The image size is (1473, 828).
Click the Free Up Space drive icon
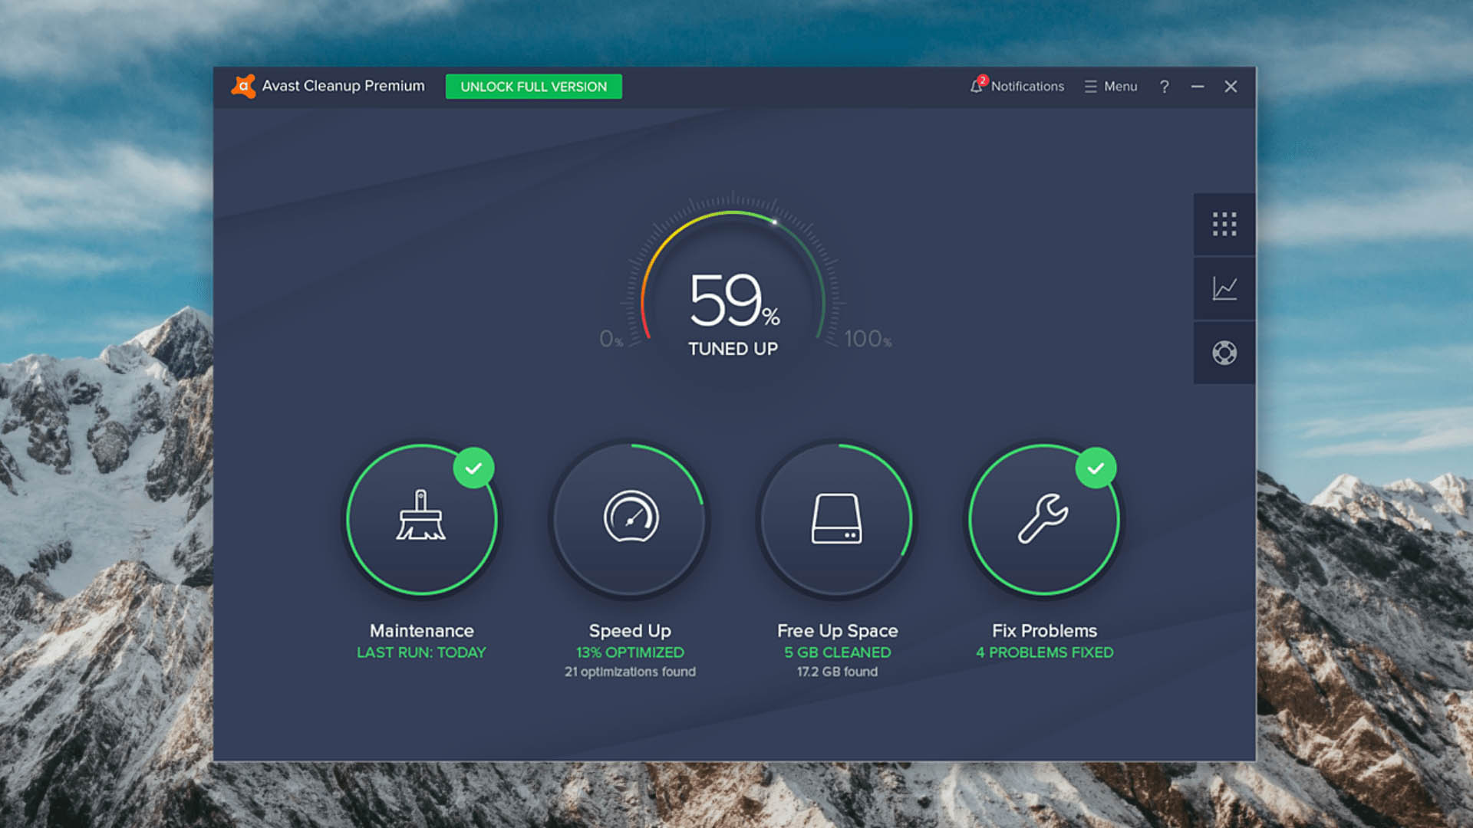click(836, 519)
